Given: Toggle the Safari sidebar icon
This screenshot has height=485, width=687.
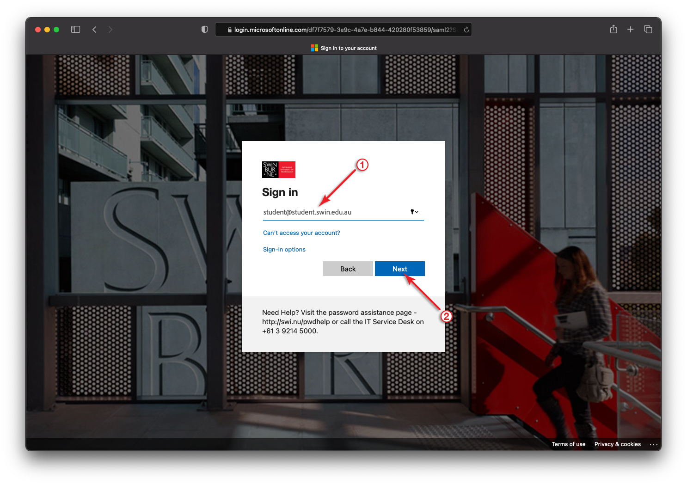Looking at the screenshot, I should coord(76,30).
